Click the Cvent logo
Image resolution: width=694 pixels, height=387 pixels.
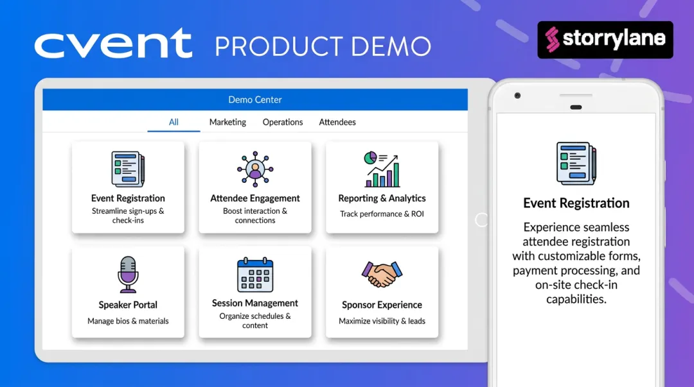(x=113, y=43)
